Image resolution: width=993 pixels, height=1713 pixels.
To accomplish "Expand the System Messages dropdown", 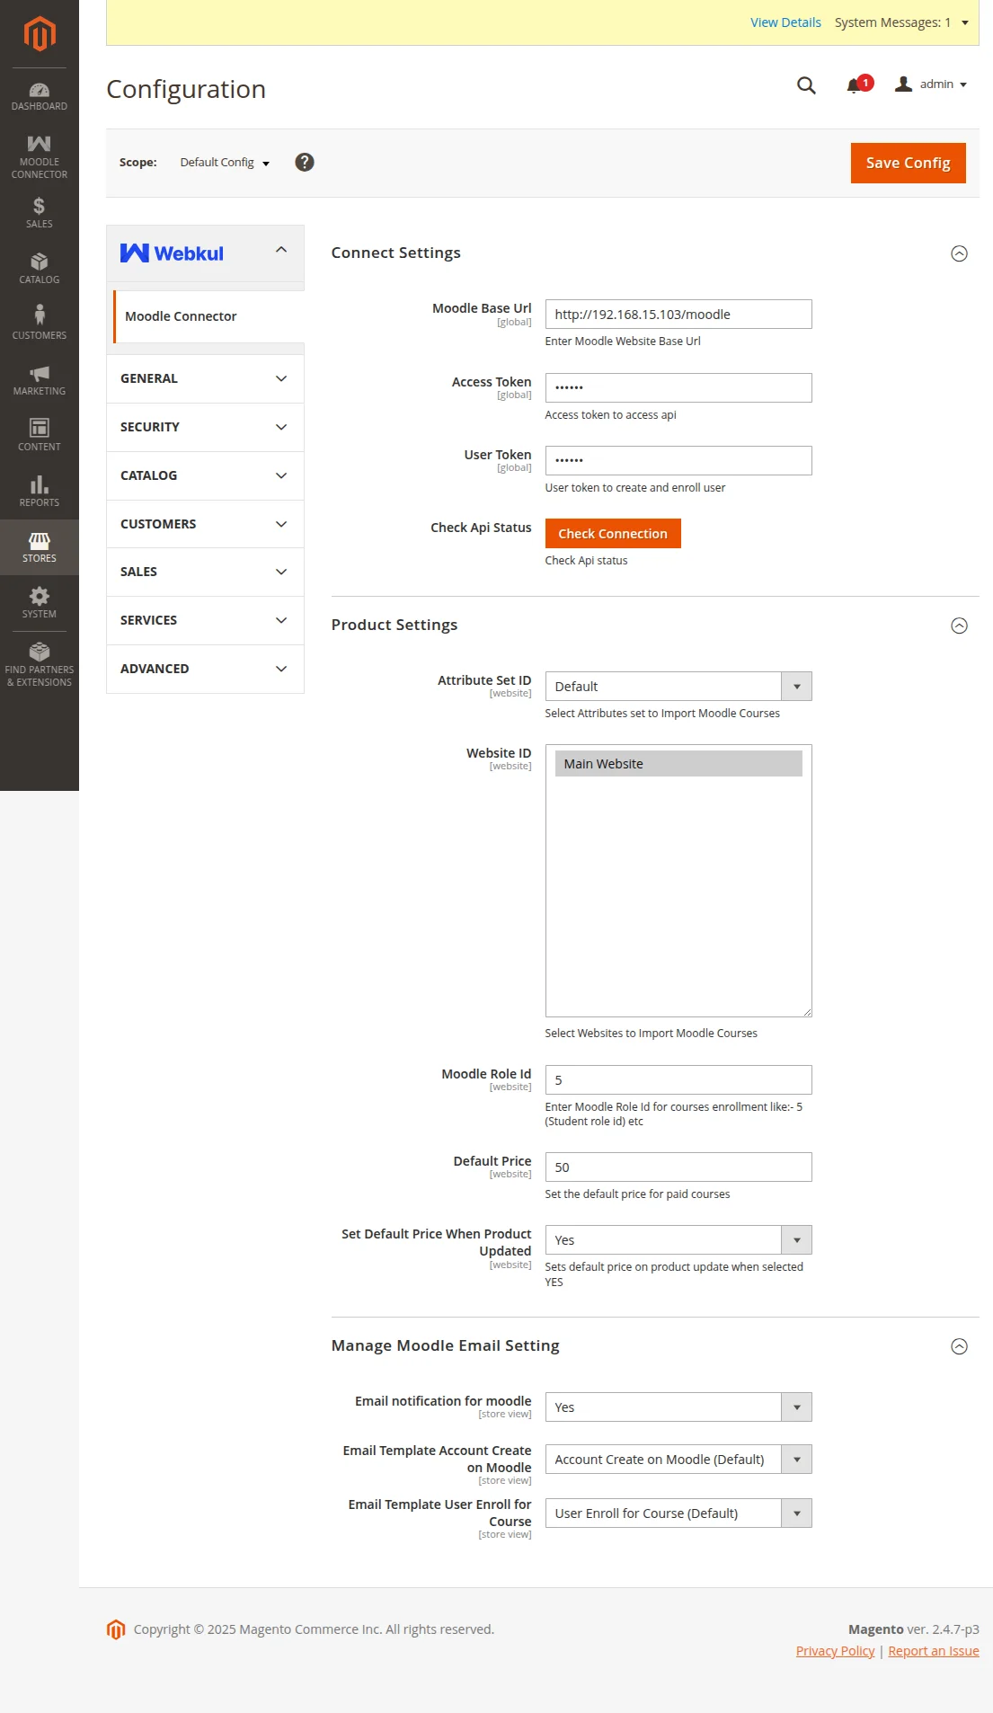I will point(901,22).
